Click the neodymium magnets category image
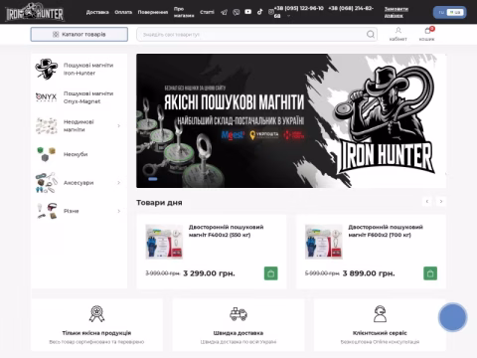 [x=47, y=125]
